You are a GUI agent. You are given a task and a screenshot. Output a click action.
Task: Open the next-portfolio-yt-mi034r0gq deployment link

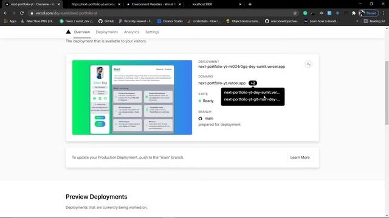pyautogui.click(x=242, y=67)
